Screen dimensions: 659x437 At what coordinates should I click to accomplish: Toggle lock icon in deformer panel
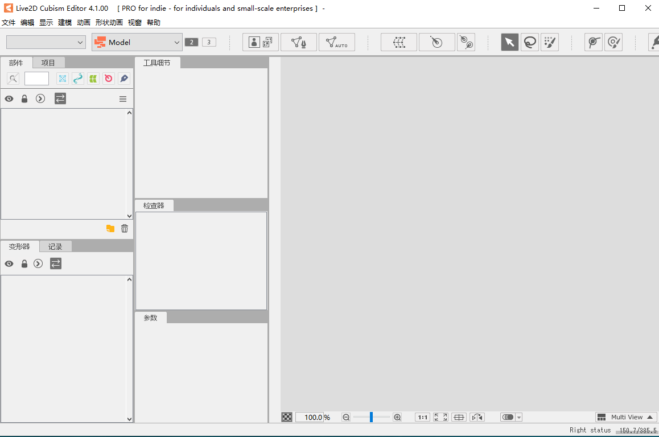(24, 264)
